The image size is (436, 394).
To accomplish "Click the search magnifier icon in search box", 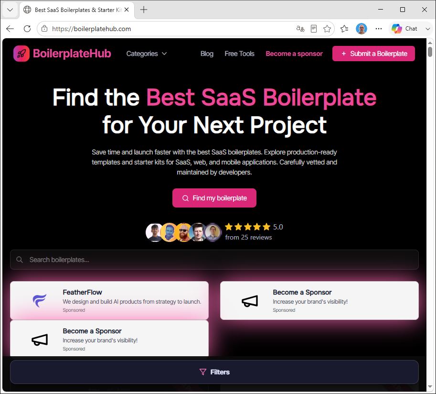I will (x=20, y=260).
